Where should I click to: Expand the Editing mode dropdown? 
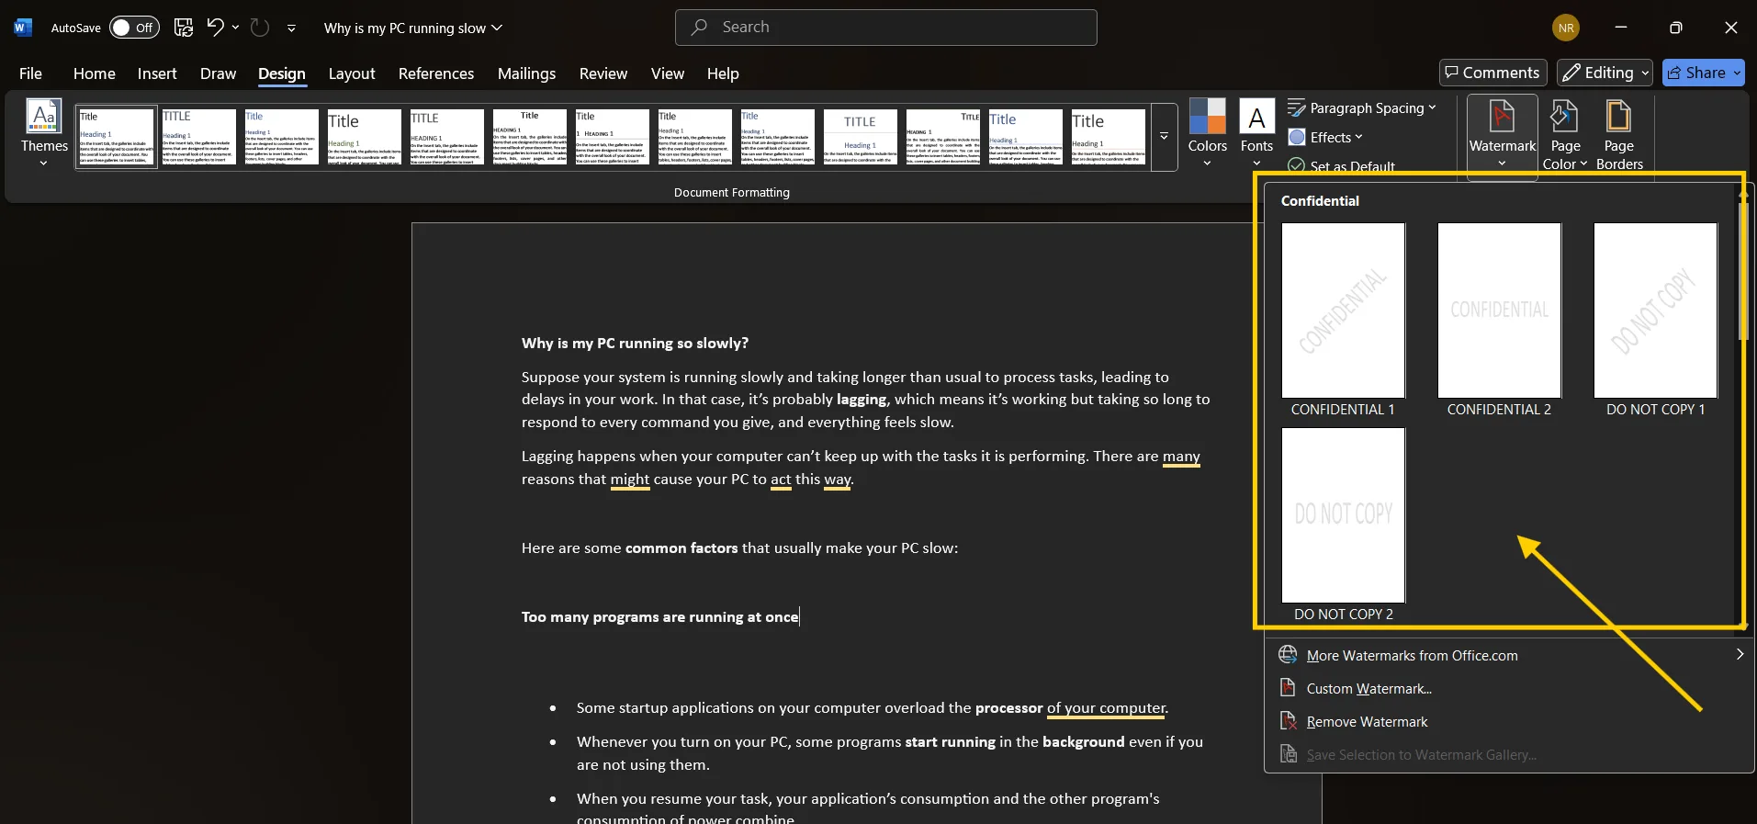pos(1605,73)
